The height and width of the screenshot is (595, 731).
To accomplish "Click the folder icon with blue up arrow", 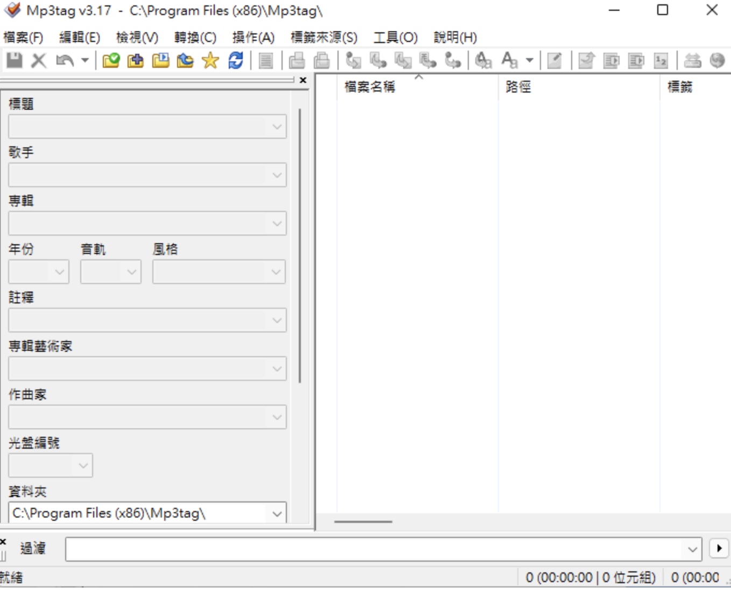I will coord(185,60).
